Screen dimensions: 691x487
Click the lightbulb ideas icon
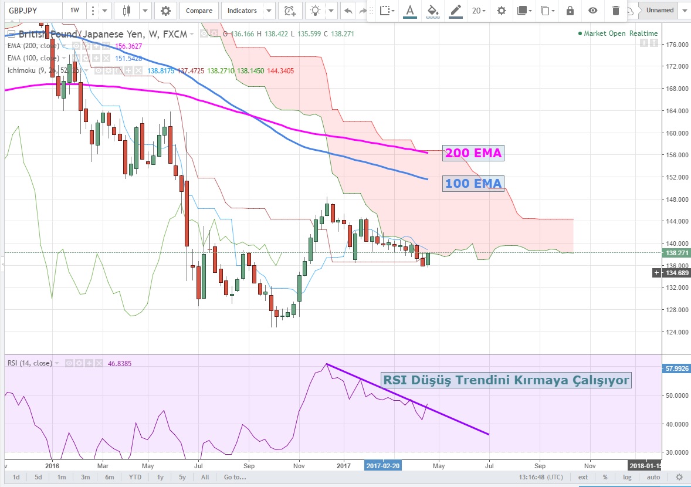316,11
